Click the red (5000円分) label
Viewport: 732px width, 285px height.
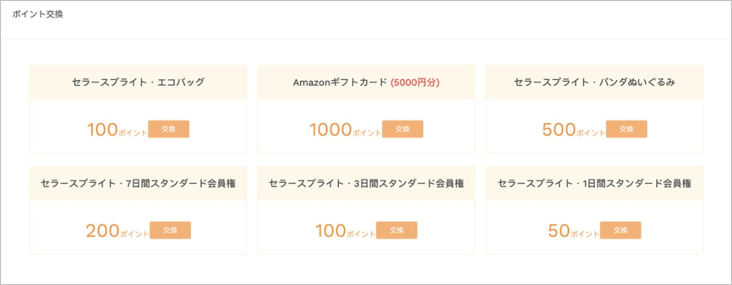point(415,82)
